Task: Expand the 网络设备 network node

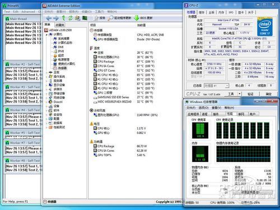Action: [46, 97]
